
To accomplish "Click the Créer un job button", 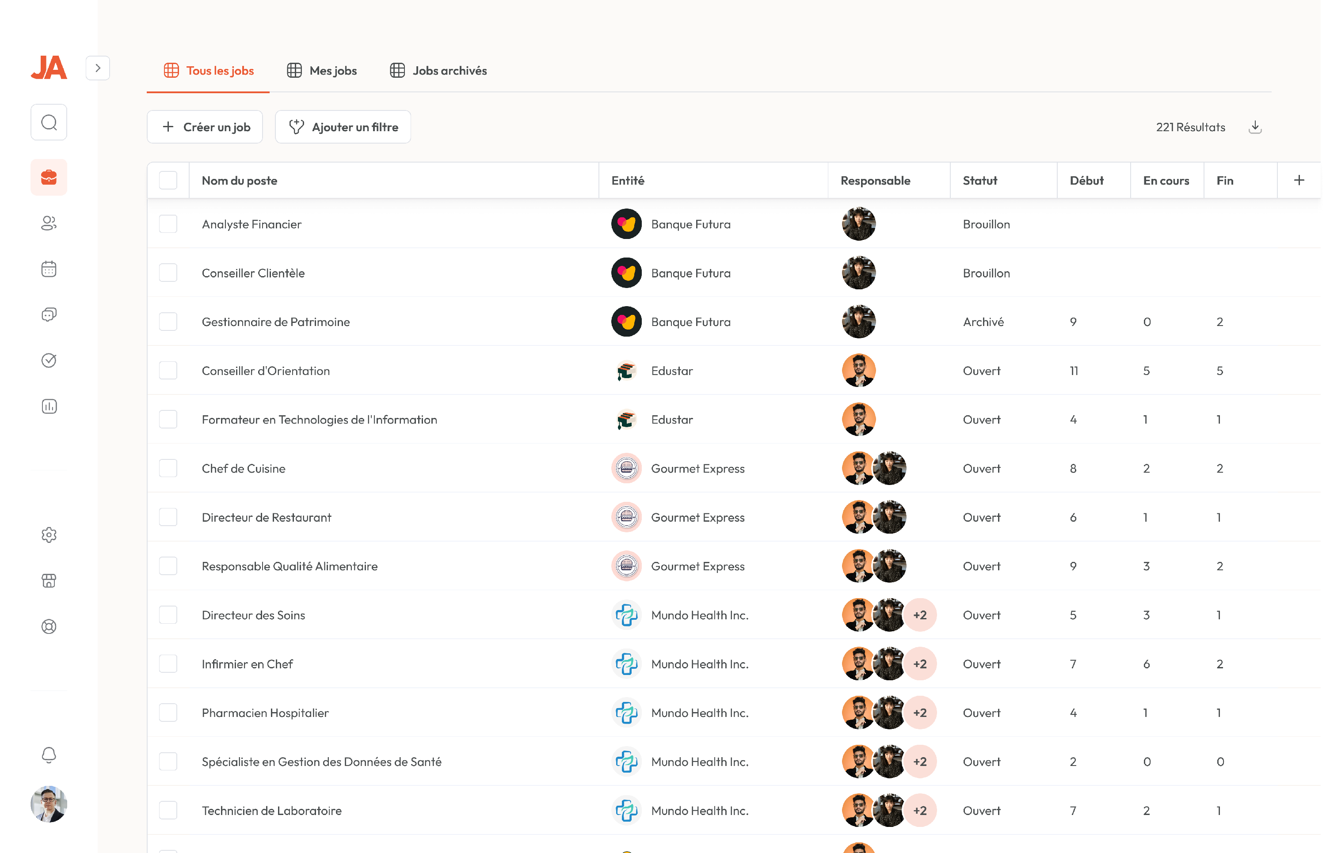I will click(x=205, y=127).
